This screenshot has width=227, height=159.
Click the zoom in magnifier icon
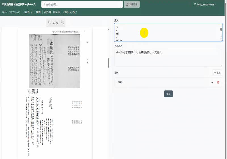62,22
